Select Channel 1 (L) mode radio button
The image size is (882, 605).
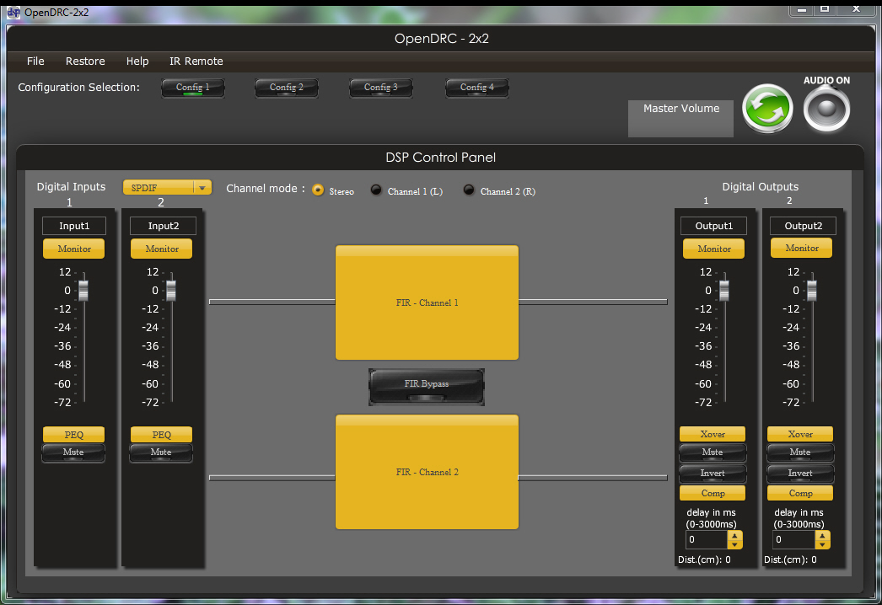coord(376,190)
